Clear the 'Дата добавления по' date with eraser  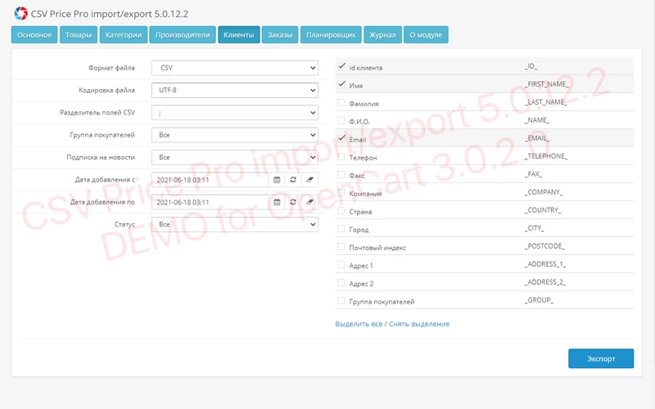point(309,202)
